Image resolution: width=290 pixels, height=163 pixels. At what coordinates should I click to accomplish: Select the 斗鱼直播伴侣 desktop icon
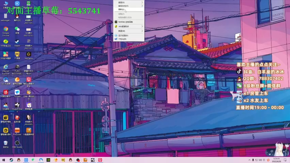(x=29, y=132)
